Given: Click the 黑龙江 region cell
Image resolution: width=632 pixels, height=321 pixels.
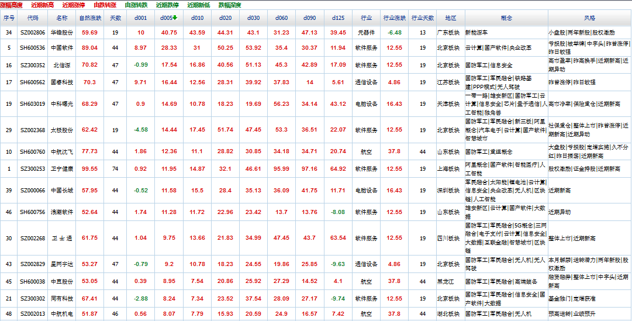Looking at the screenshot, I should point(445,281).
